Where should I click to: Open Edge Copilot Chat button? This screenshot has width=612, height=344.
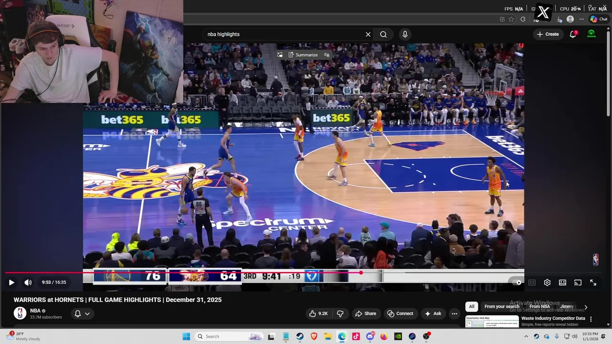tap(599, 19)
